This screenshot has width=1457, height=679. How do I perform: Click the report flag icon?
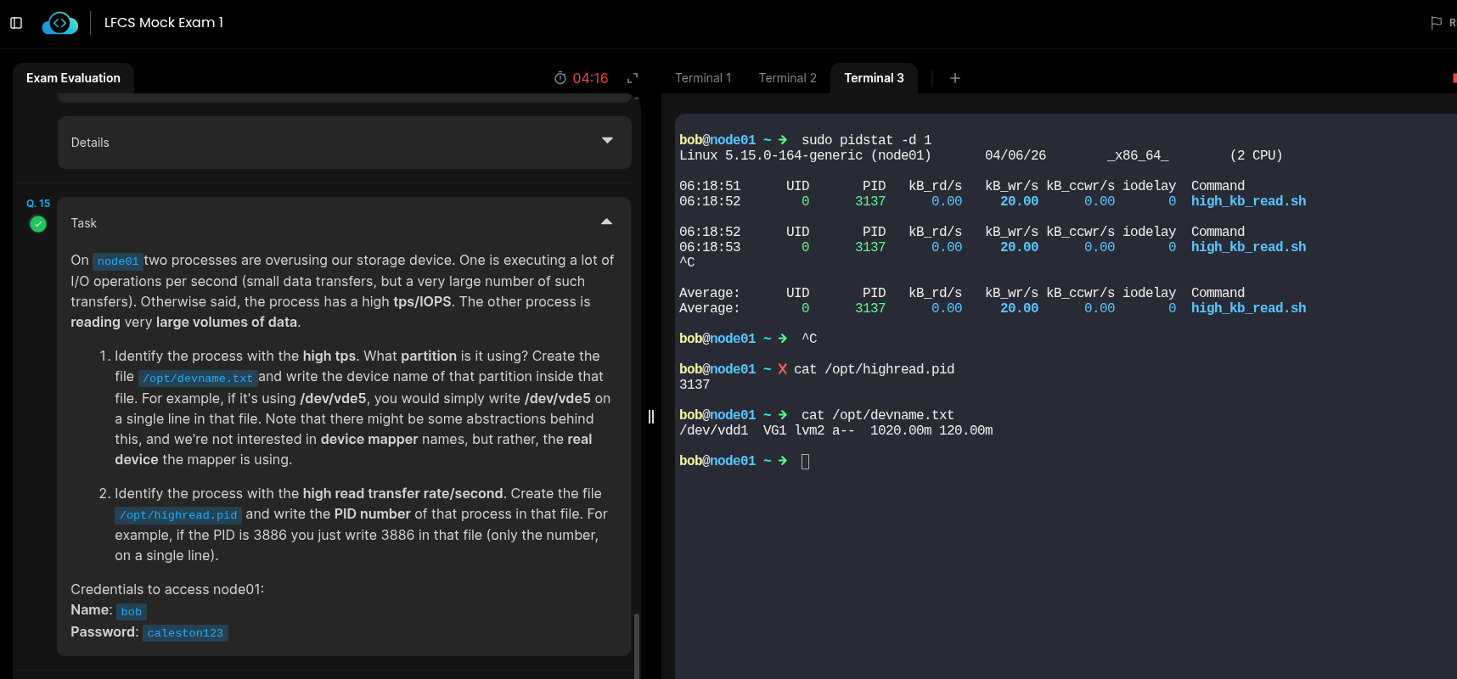pyautogui.click(x=1436, y=23)
